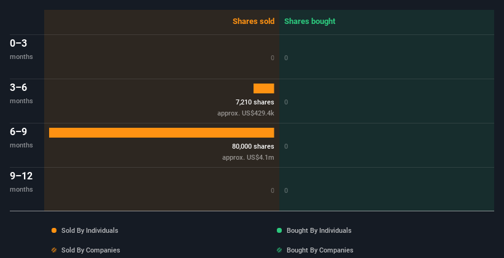The height and width of the screenshot is (258, 504).
Task: Click the 'Shares sold' column header
Action: pyautogui.click(x=254, y=21)
